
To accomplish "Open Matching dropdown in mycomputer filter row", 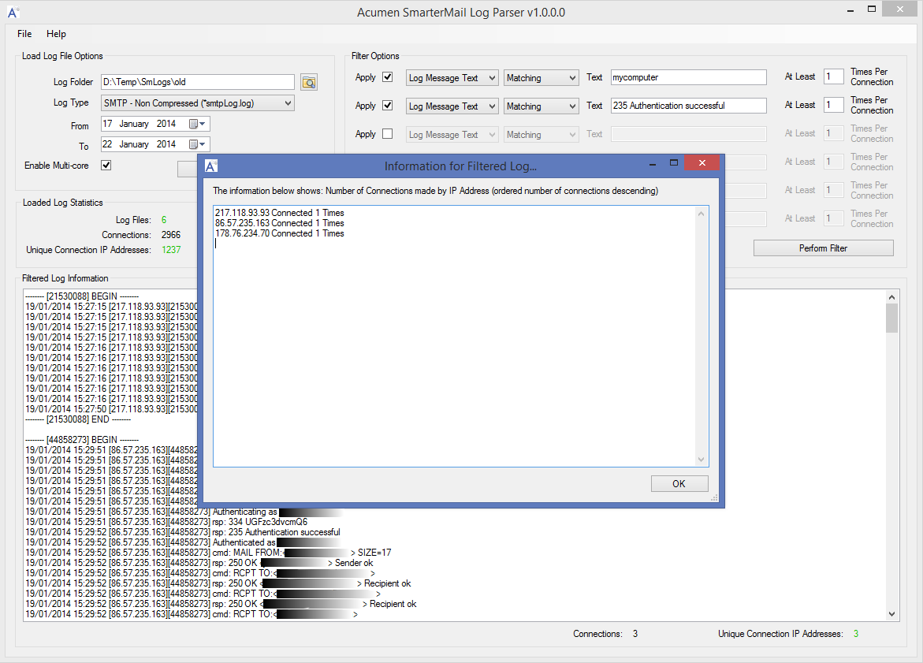I will point(542,78).
